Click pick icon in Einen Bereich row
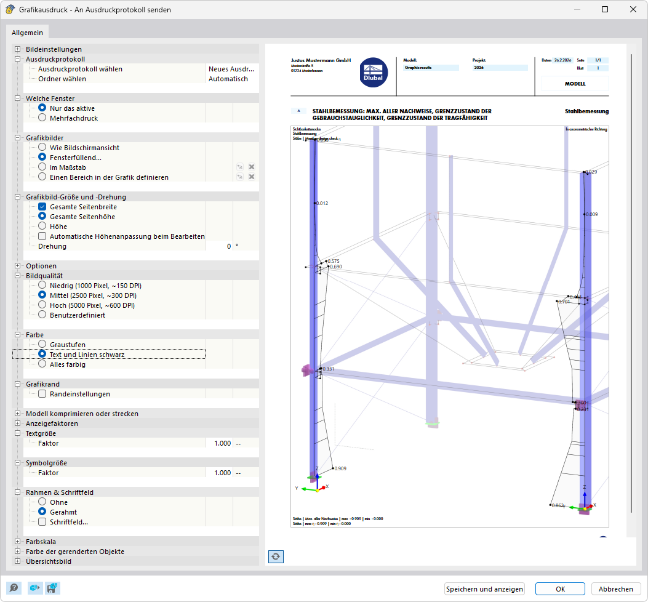648x602 pixels. tap(240, 177)
